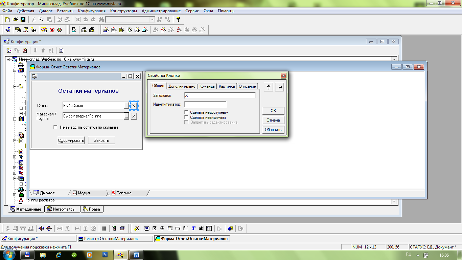The image size is (462, 260).
Task: Click the Move down arrow icon
Action: pyautogui.click(x=35, y=50)
